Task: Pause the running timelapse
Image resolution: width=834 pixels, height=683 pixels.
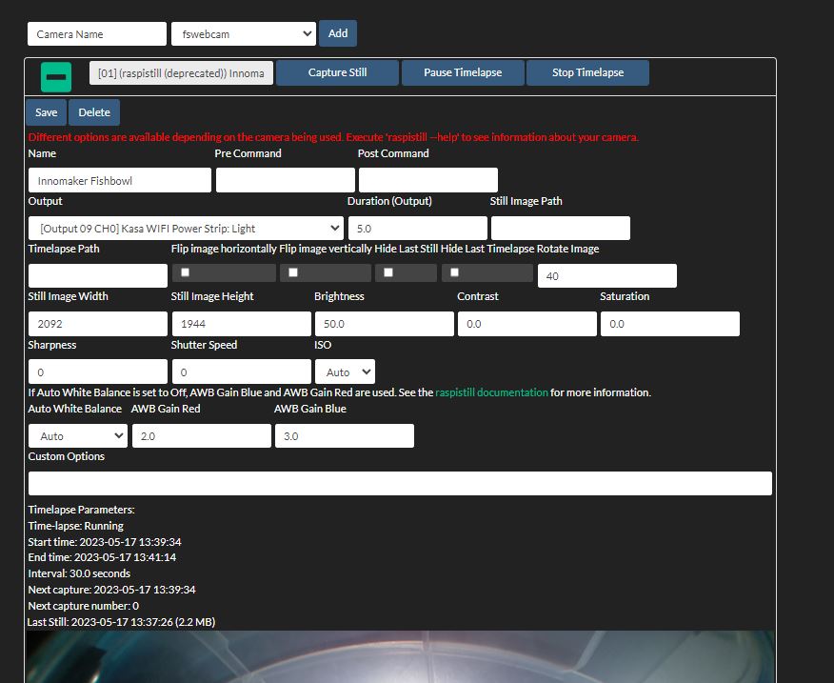Action: (x=463, y=71)
